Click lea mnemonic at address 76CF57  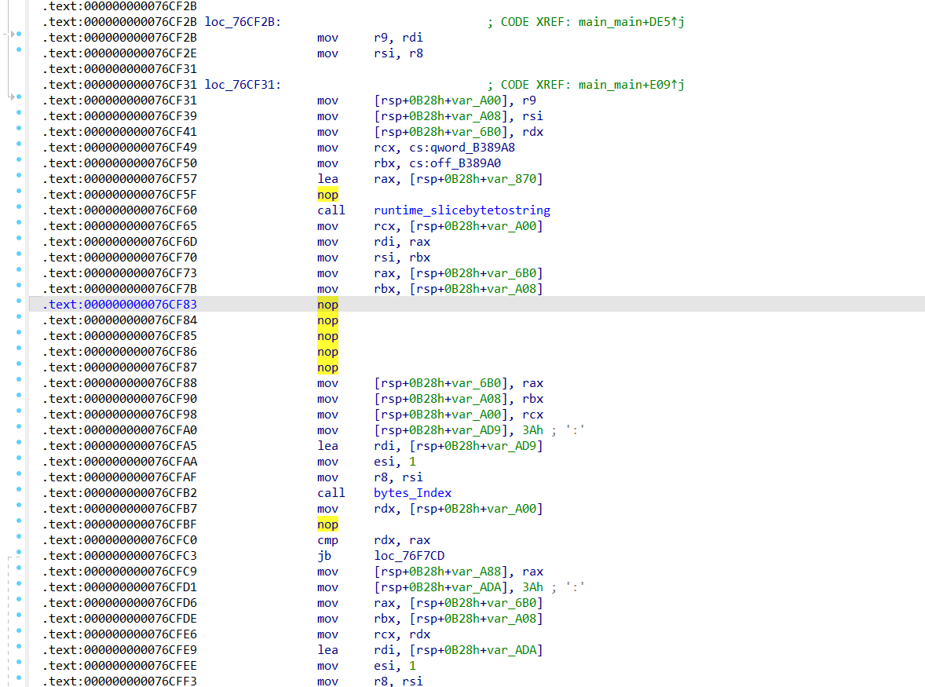[328, 179]
